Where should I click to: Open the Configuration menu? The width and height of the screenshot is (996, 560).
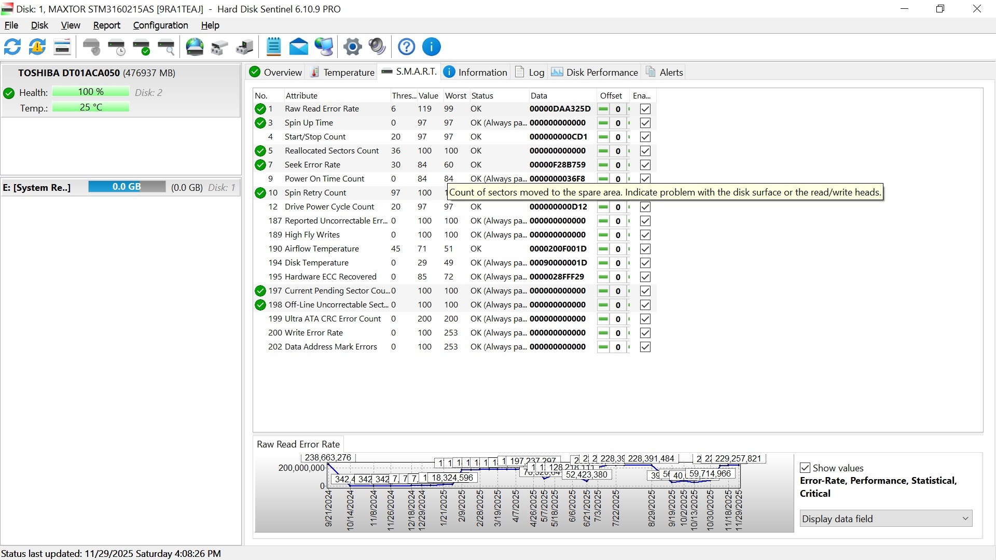click(x=160, y=25)
